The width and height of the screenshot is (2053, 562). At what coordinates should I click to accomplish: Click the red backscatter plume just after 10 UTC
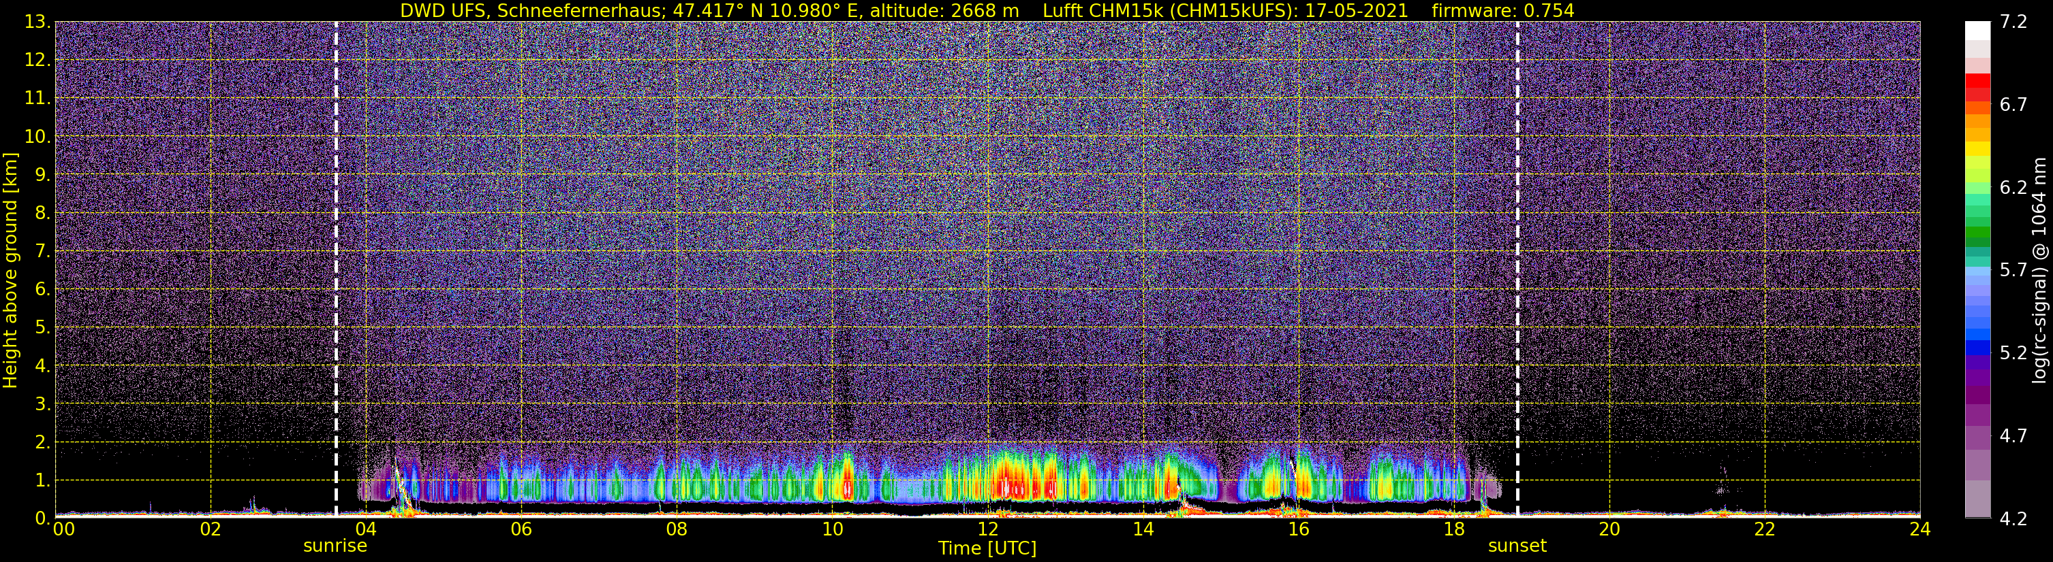pyautogui.click(x=846, y=482)
